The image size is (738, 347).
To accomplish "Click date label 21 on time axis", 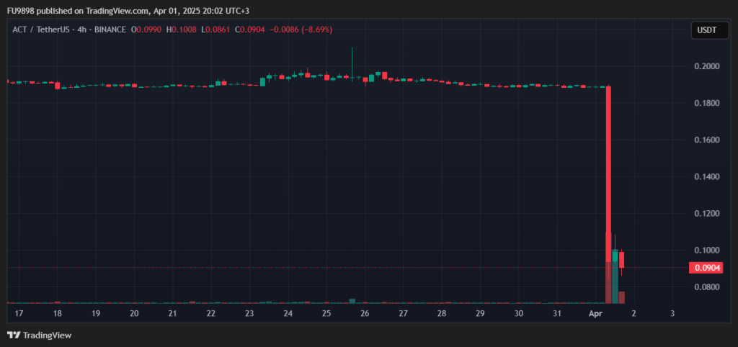I will tap(173, 313).
